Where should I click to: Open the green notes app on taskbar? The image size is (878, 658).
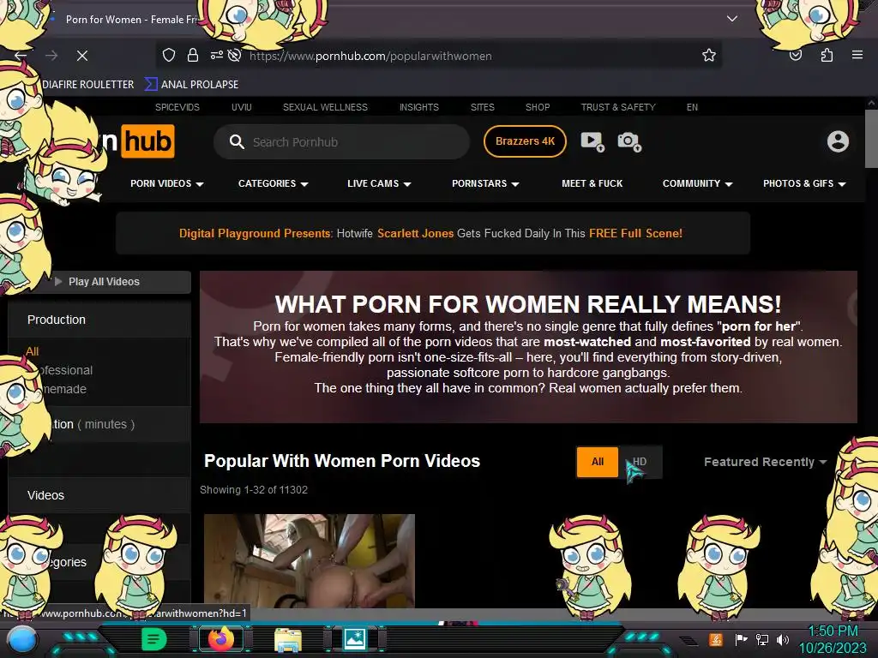154,639
